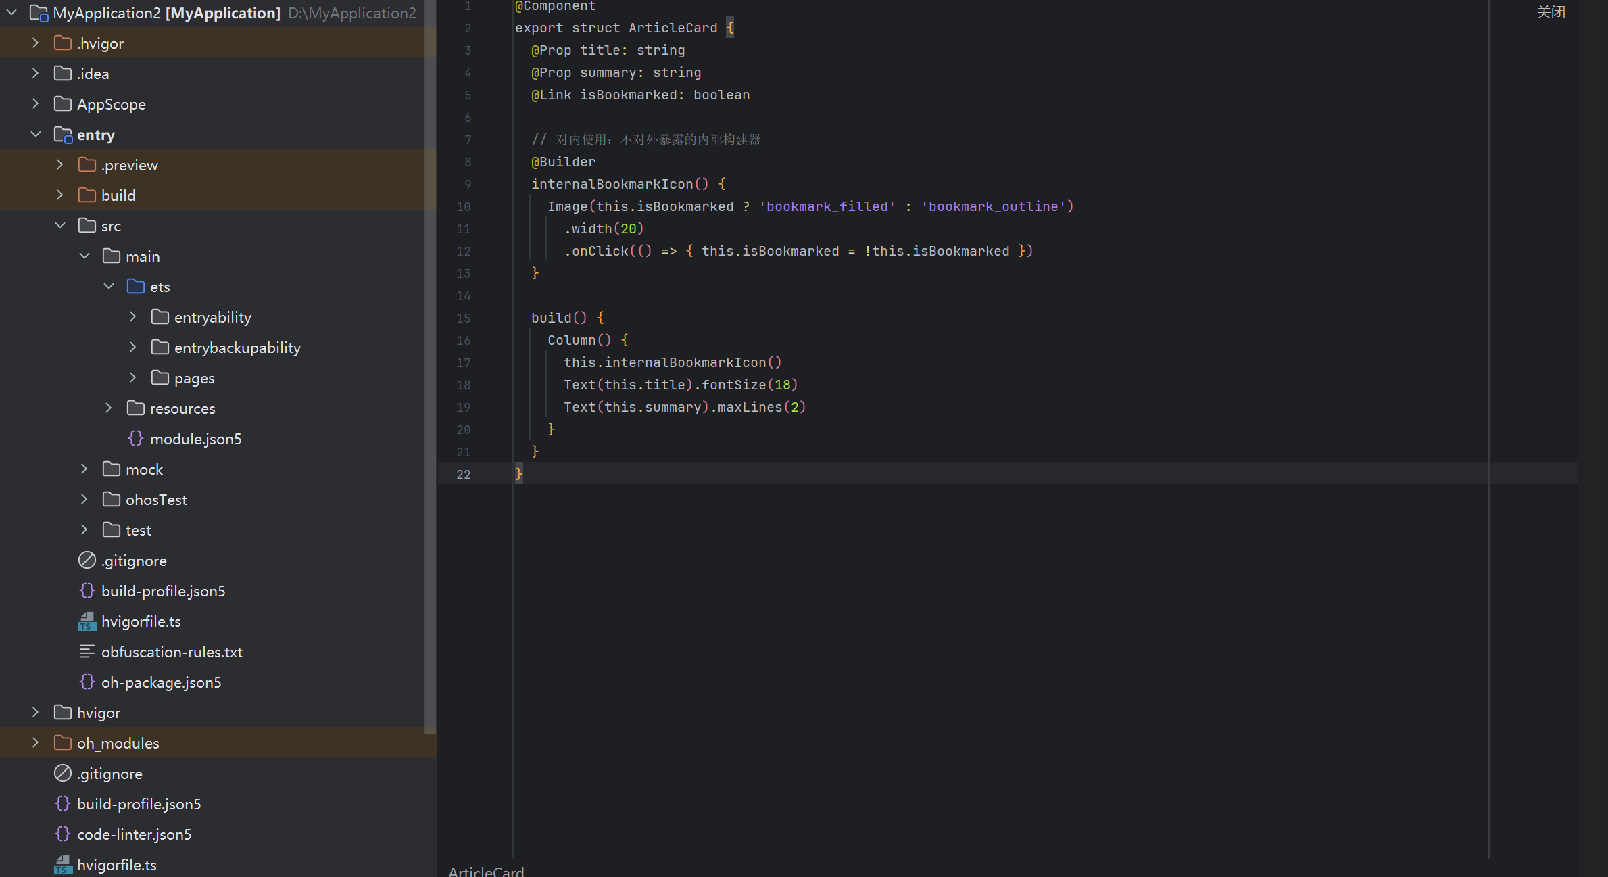Click the root .gitignore file icon

point(63,774)
